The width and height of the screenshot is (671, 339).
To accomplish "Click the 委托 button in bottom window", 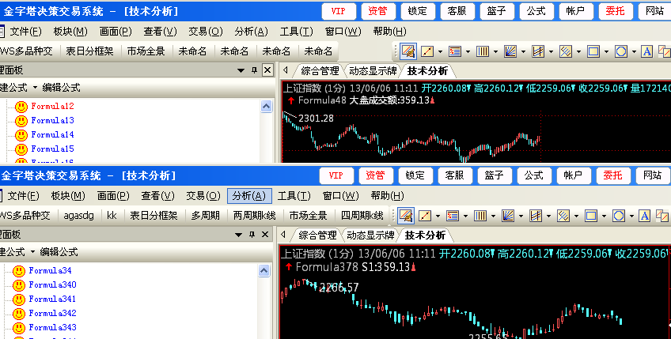I will [612, 175].
